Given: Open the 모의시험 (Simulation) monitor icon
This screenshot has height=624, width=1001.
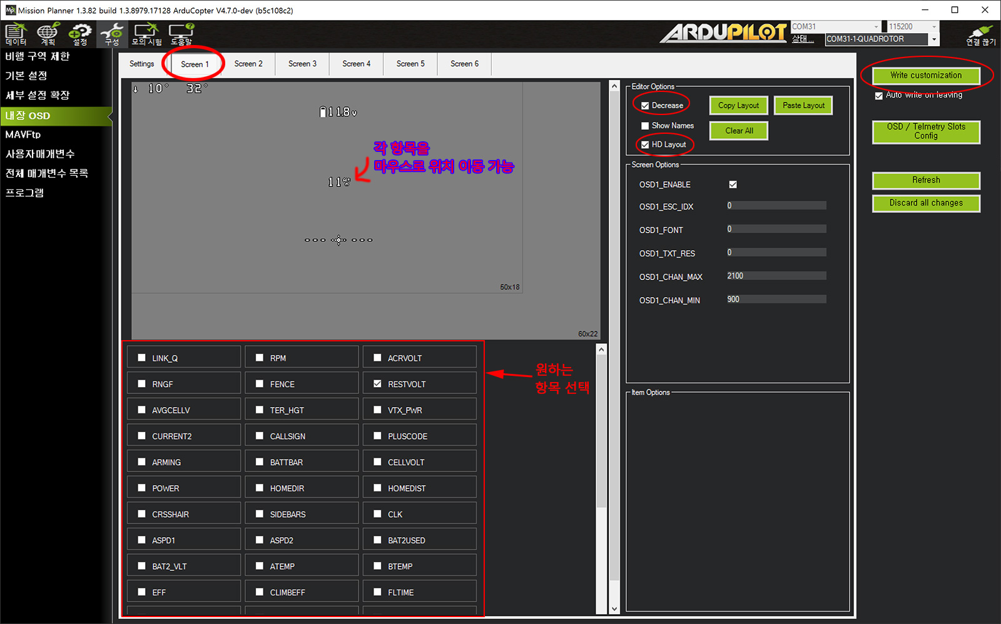Looking at the screenshot, I should [x=146, y=34].
